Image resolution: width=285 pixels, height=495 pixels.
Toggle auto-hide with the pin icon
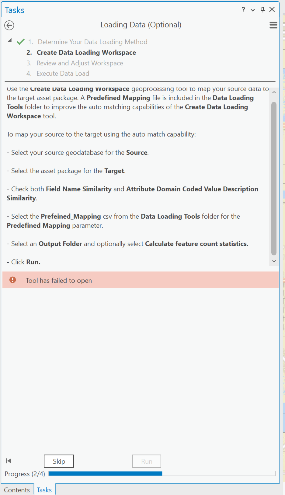pyautogui.click(x=262, y=9)
